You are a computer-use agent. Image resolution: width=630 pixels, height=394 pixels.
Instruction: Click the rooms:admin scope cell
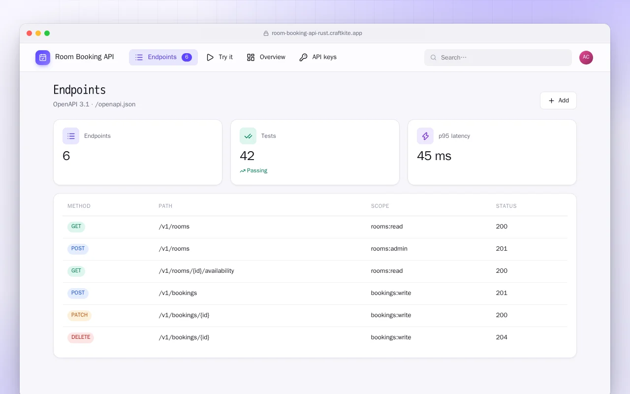[389, 249]
